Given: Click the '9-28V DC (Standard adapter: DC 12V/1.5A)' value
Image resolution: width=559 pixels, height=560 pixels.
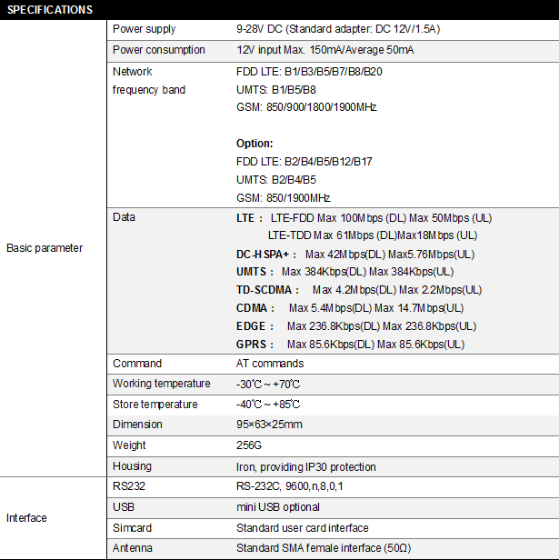Looking at the screenshot, I should (x=338, y=29).
